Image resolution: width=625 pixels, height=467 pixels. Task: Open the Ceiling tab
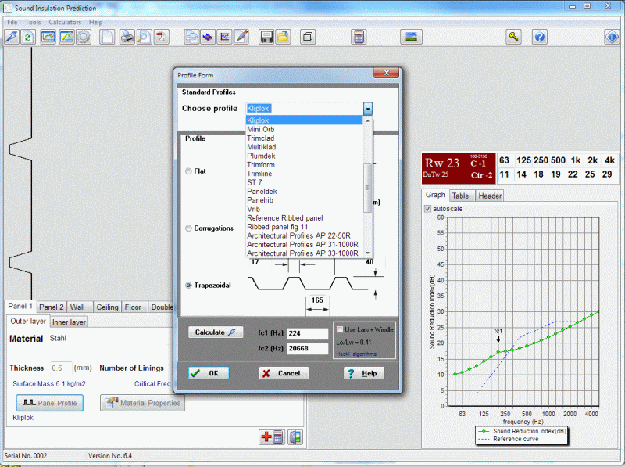click(107, 307)
